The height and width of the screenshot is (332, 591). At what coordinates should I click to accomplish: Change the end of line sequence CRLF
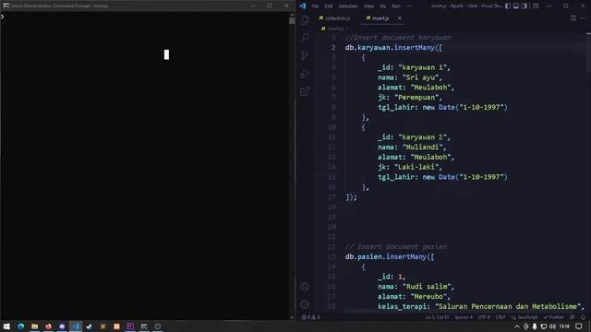pyautogui.click(x=501, y=317)
